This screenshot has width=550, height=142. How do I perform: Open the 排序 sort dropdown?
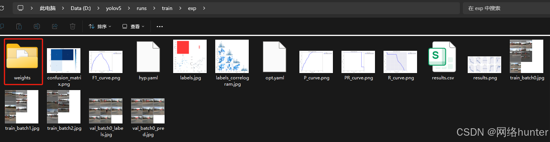[x=100, y=26]
